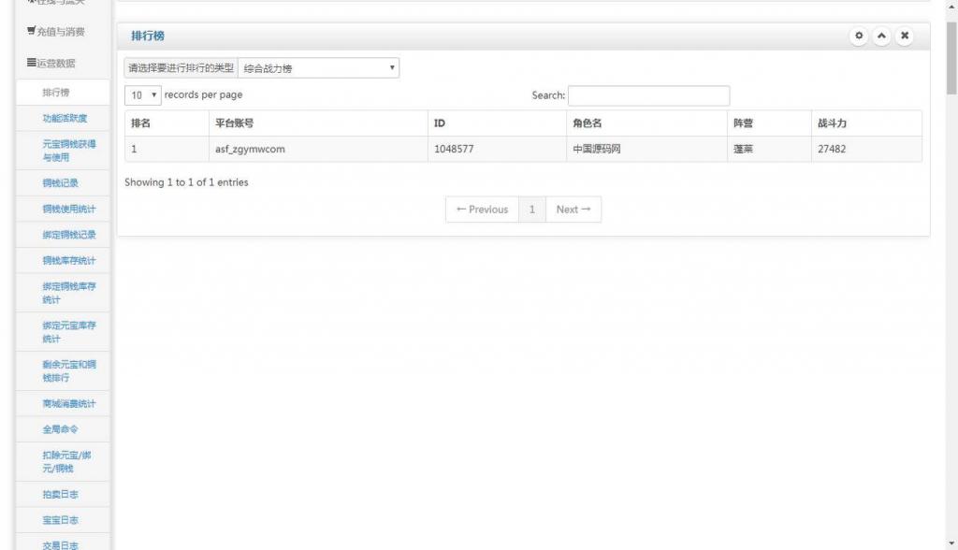This screenshot has height=550, width=958.
Task: Open the 排行榜 panel settings gear
Action: click(859, 36)
